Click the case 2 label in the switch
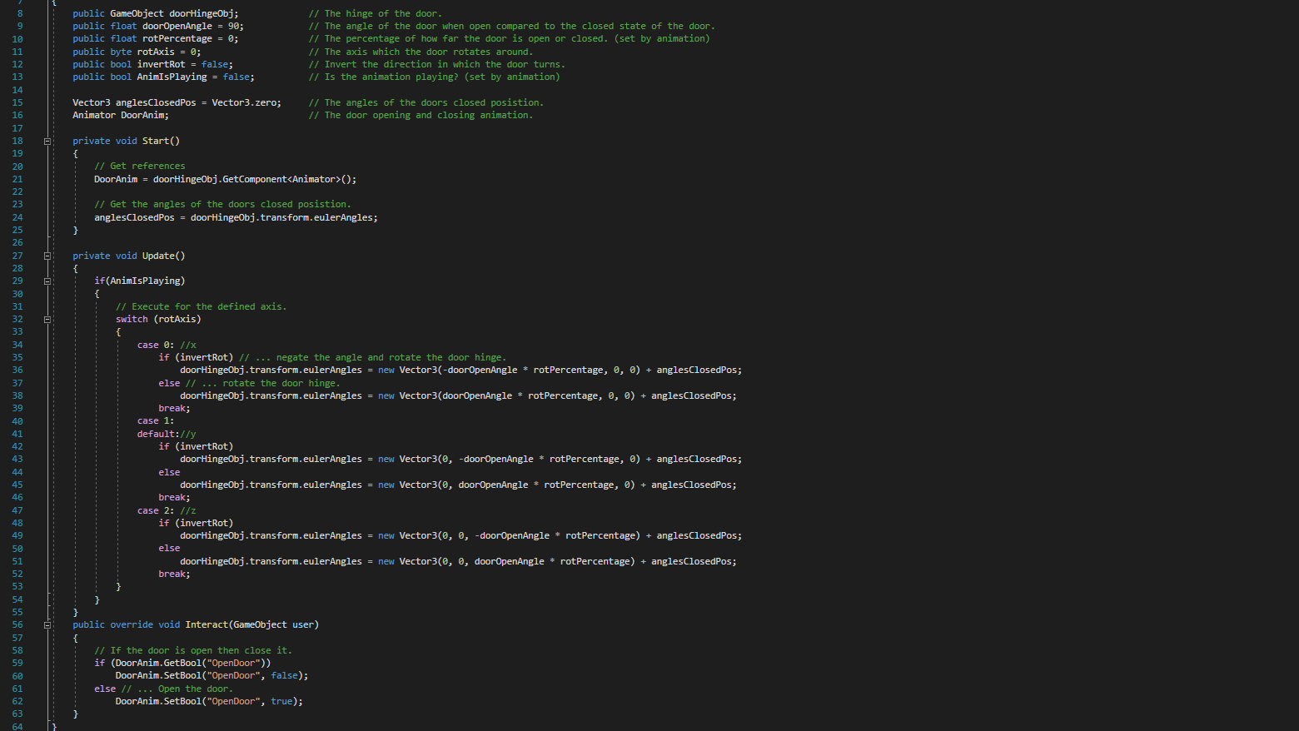 click(x=150, y=510)
